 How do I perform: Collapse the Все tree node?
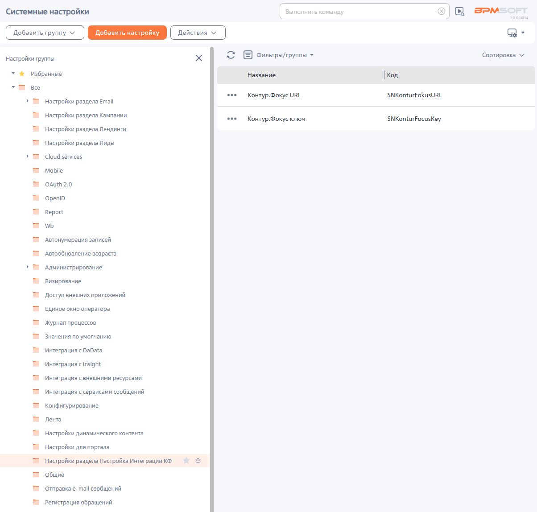coord(13,87)
